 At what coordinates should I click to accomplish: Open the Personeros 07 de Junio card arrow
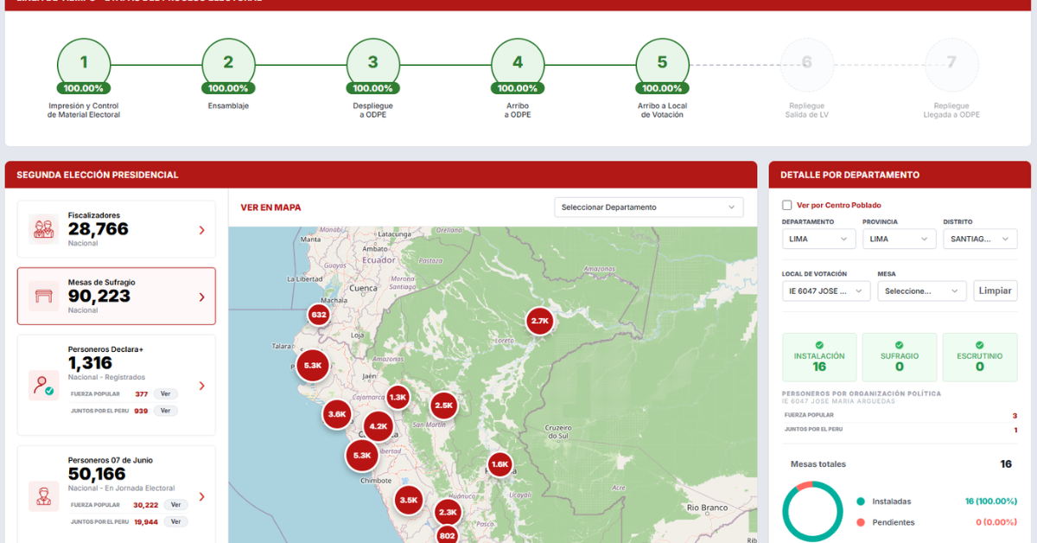(x=201, y=496)
